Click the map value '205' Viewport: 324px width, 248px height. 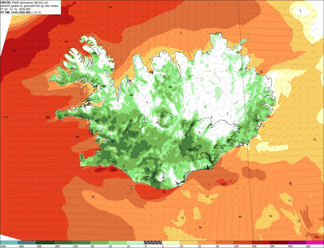48,117
